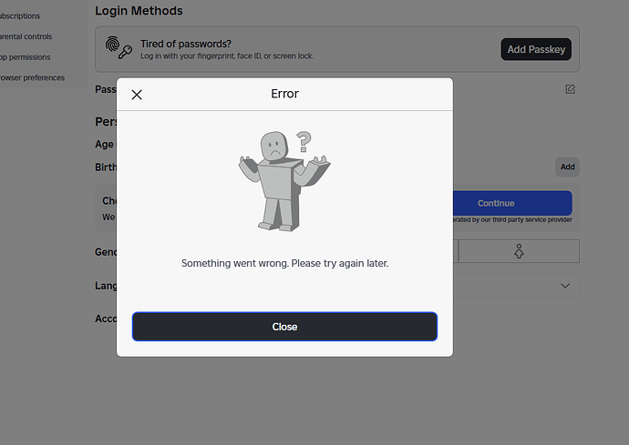This screenshot has height=445, width=629.
Task: Click the Error dialog title
Action: (x=284, y=94)
